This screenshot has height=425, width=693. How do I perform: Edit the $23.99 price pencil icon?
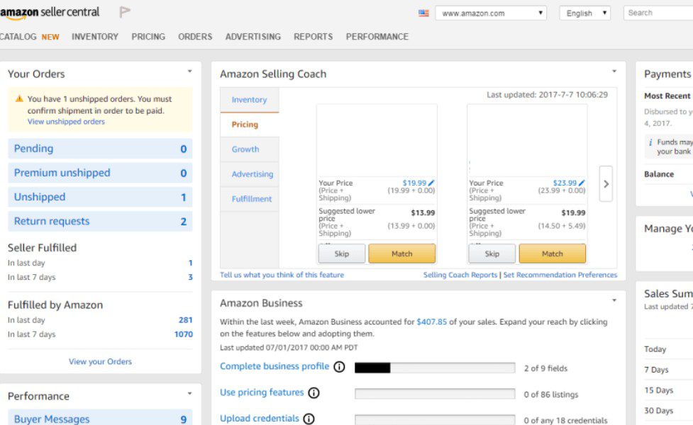(582, 183)
